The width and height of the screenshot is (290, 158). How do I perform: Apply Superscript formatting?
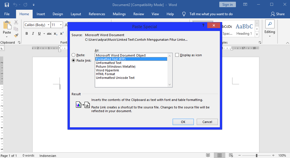[x=62, y=34]
